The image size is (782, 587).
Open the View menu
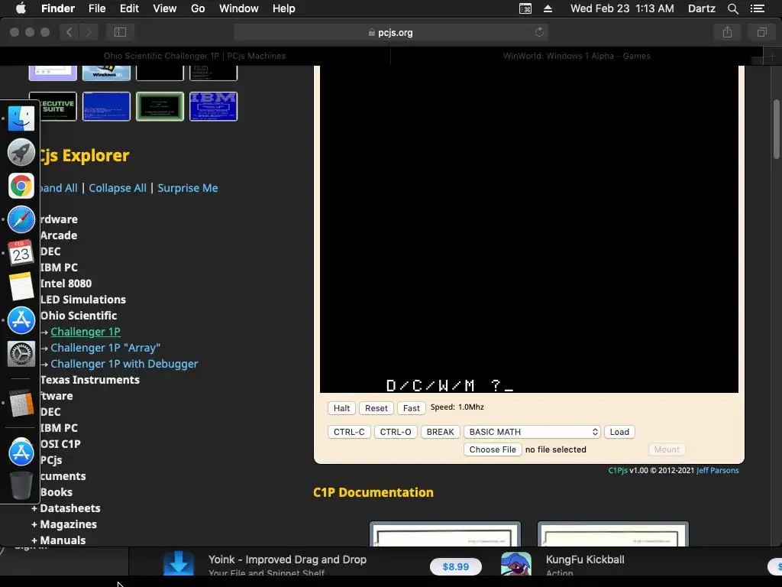[x=165, y=8]
